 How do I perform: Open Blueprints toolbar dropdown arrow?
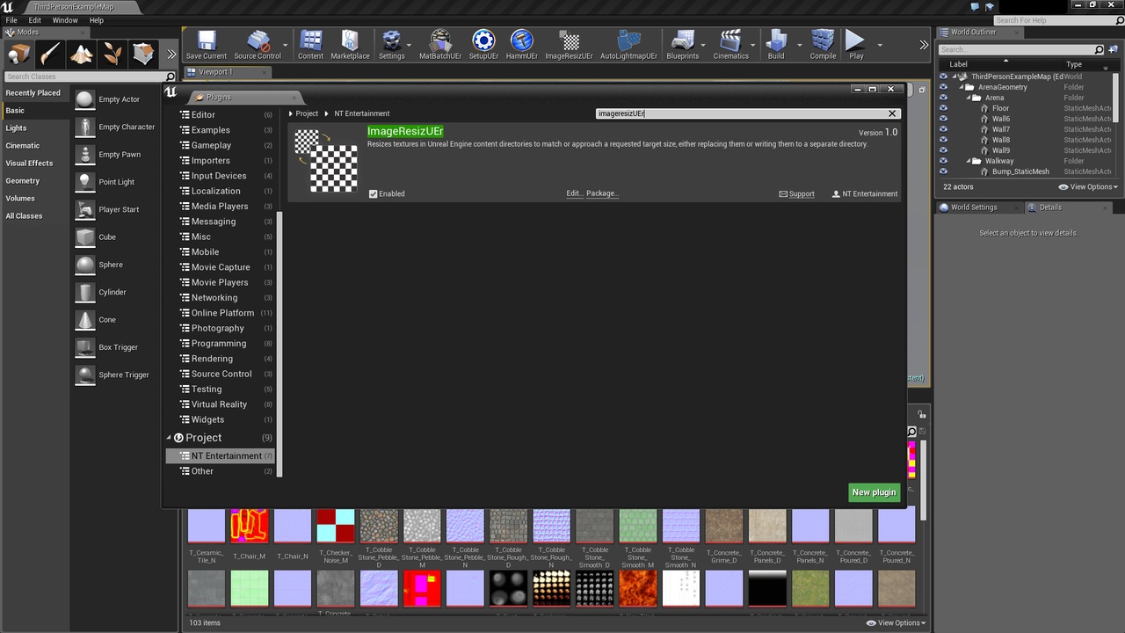tap(703, 45)
